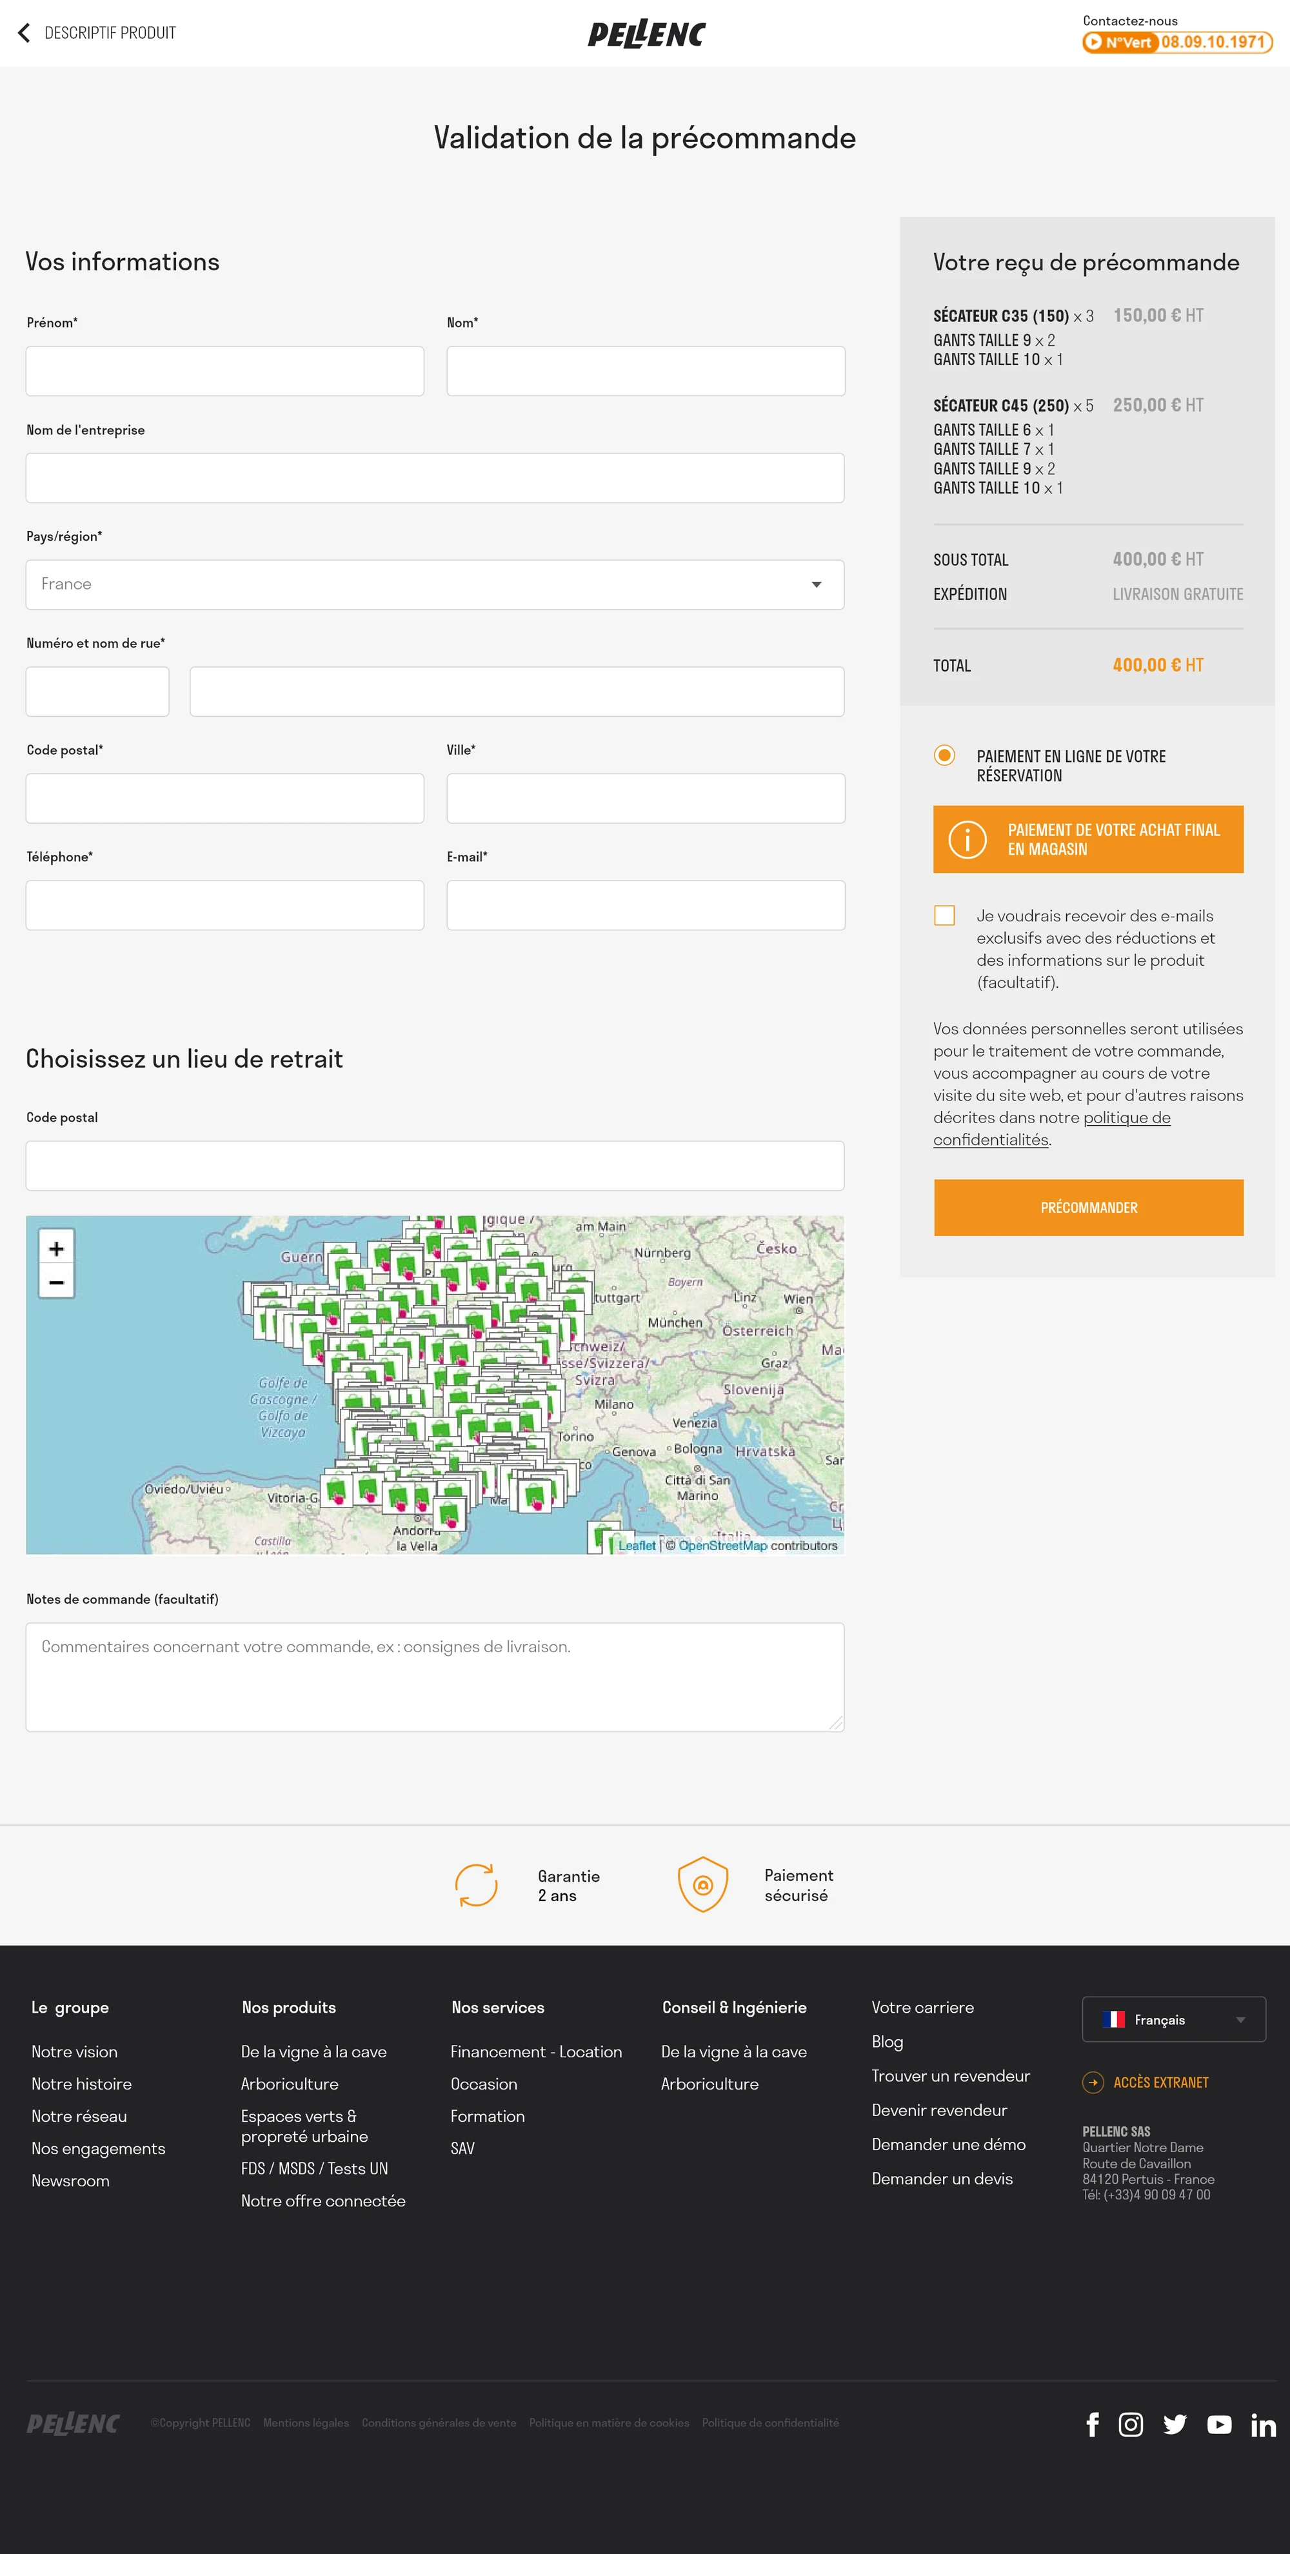
Task: Expand the Français language selector
Action: click(x=1173, y=2020)
